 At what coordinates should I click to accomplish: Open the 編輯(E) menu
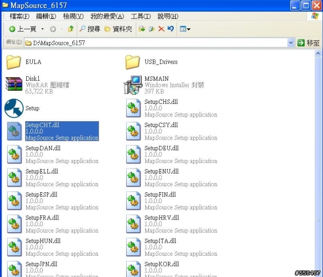tap(46, 16)
